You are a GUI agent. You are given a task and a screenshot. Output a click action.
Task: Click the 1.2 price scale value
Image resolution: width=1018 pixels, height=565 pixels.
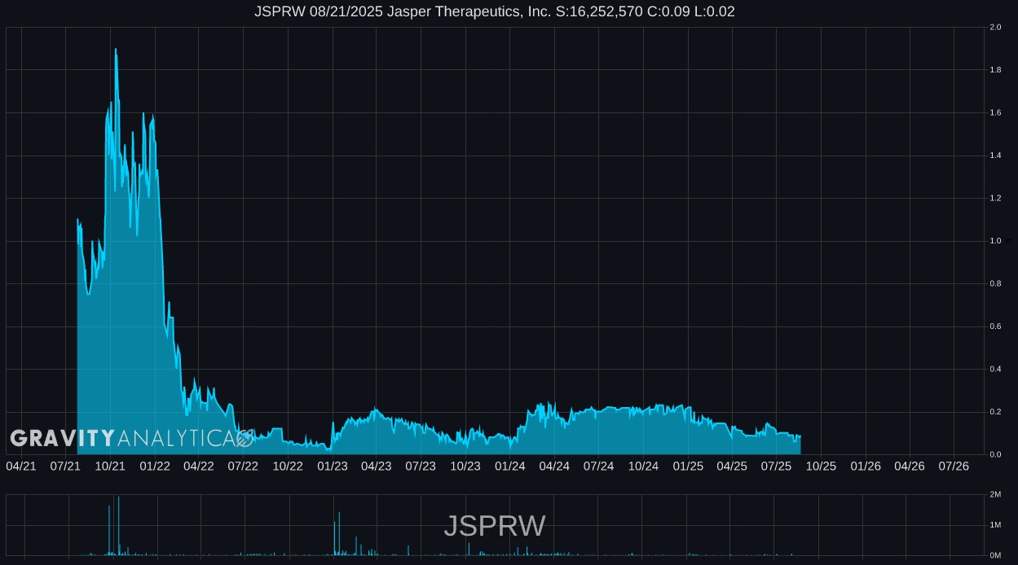click(995, 199)
